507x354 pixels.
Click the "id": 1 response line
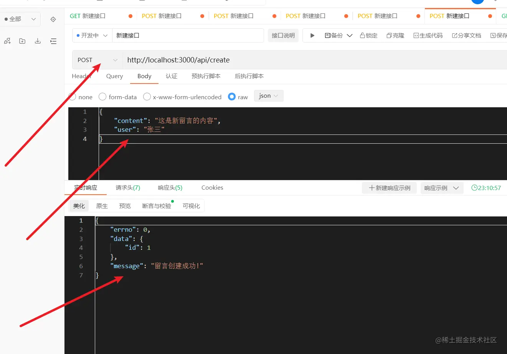point(137,247)
